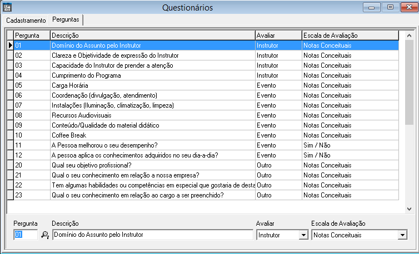Open the Escala de Avaliação dropdown arrow
This screenshot has height=254, width=419.
point(402,235)
